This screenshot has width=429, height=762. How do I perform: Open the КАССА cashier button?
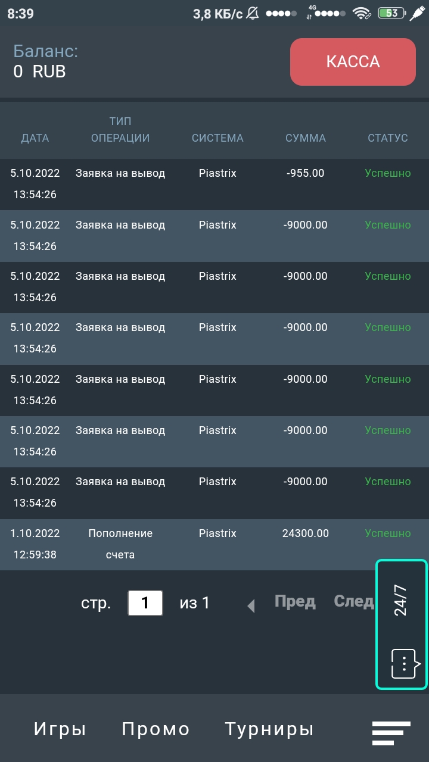353,62
